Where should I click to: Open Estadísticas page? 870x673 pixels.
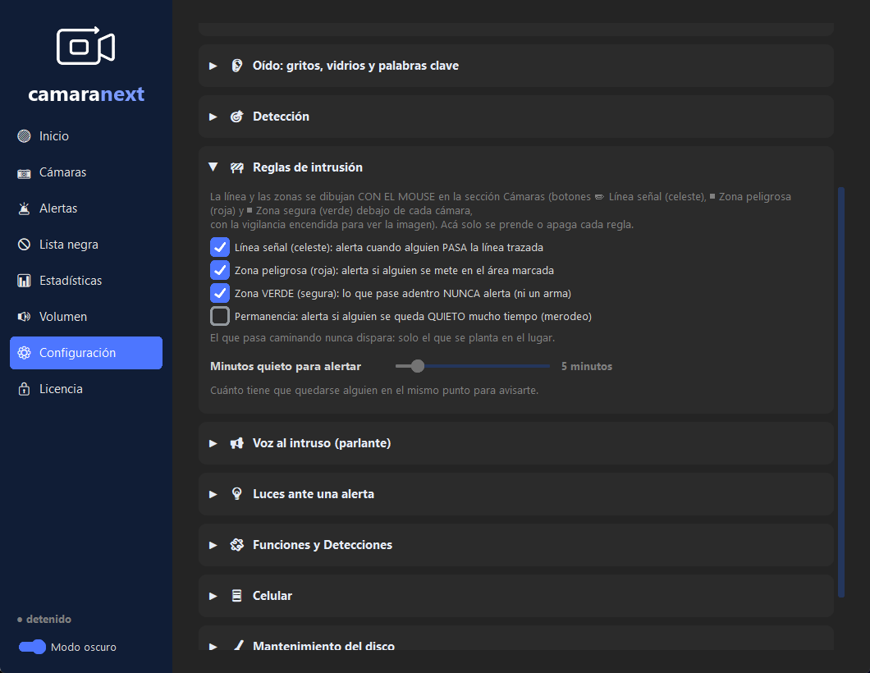click(86, 281)
